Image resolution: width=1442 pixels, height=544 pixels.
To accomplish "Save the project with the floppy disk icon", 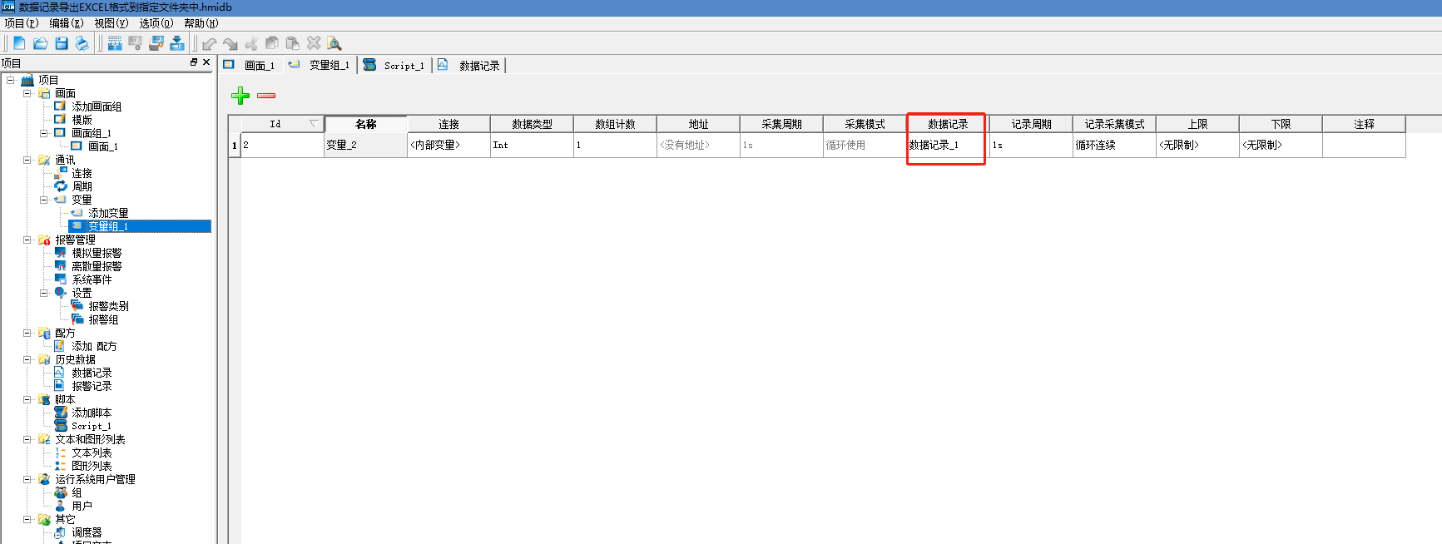I will pos(62,43).
